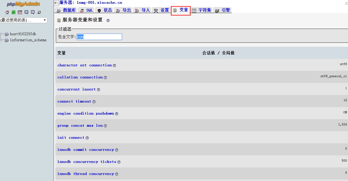Click init connect variable link
348x181 pixels.
pos(71,138)
